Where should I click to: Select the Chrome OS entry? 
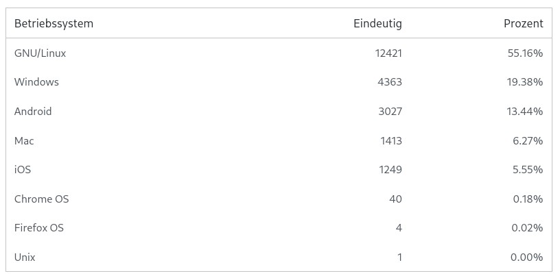click(x=41, y=199)
